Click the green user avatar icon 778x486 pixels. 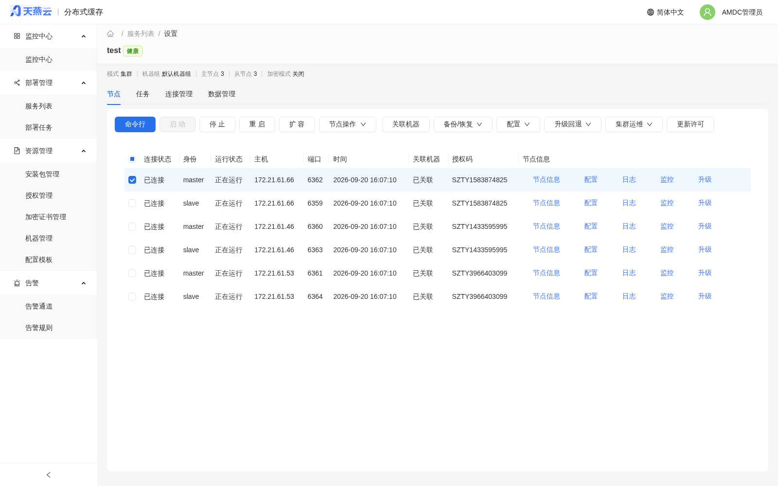[707, 12]
